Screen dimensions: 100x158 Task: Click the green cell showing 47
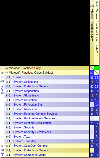(97, 68)
